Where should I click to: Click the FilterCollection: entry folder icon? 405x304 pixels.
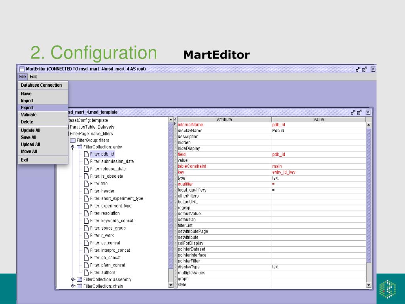[79, 147]
